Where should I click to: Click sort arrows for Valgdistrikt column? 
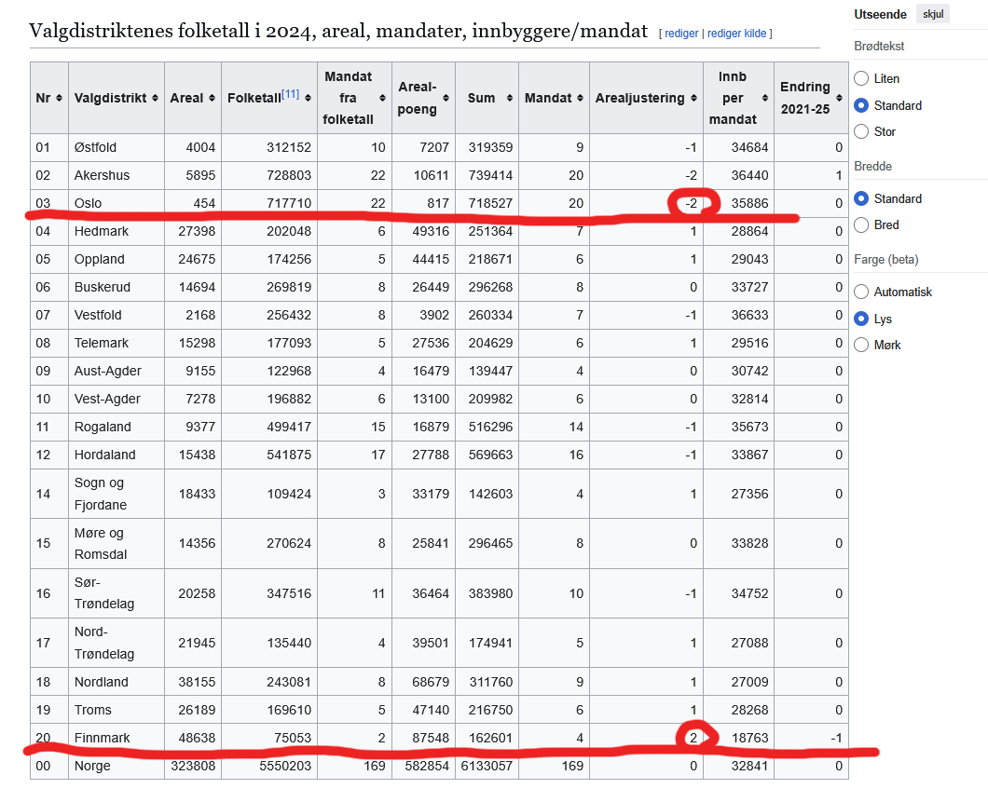pyautogui.click(x=154, y=98)
